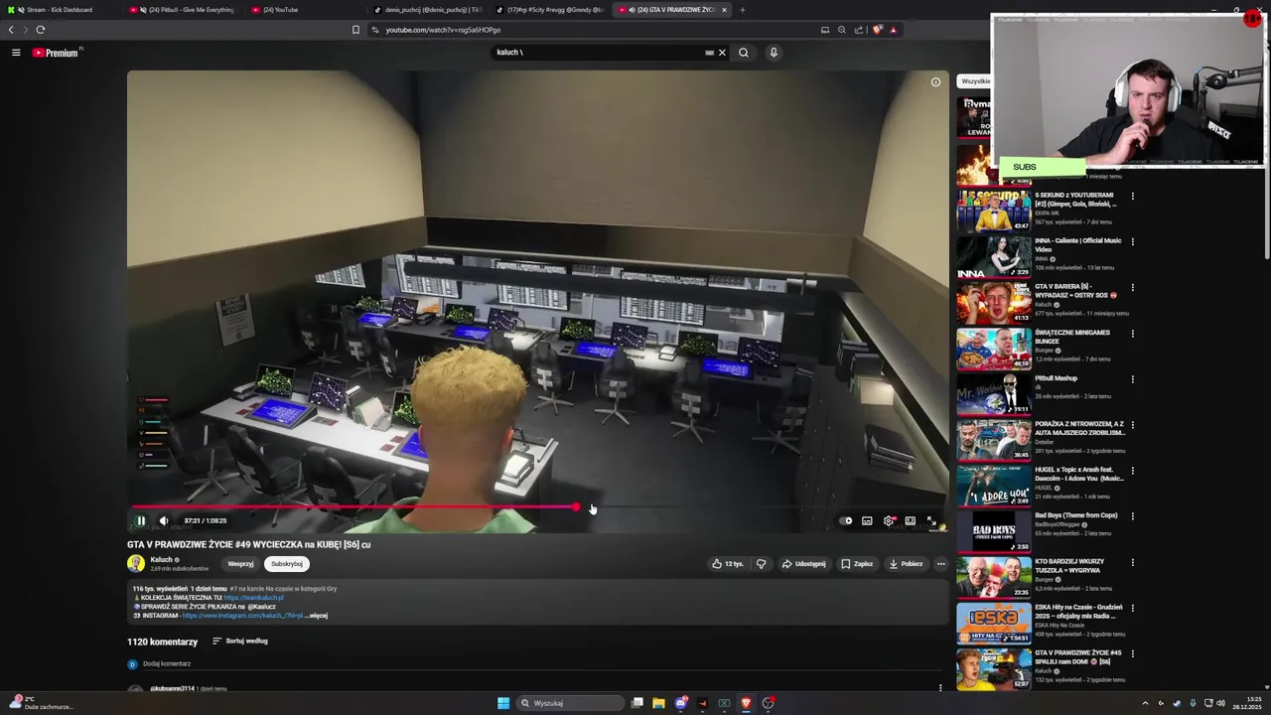1271x715 pixels.
Task: Switch to Pitbull - Give Me Everything tab
Action: [x=184, y=10]
